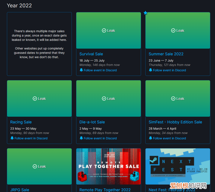The height and width of the screenshot is (192, 215).
Task: Click the bell icon under Die-a-lot Sale
Action: pos(81,138)
